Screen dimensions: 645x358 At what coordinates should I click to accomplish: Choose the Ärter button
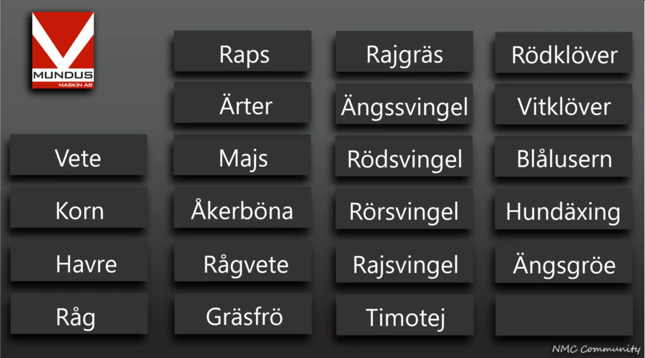click(242, 103)
